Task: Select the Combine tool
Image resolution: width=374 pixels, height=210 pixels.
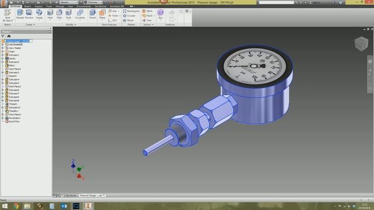Action: click(x=80, y=14)
